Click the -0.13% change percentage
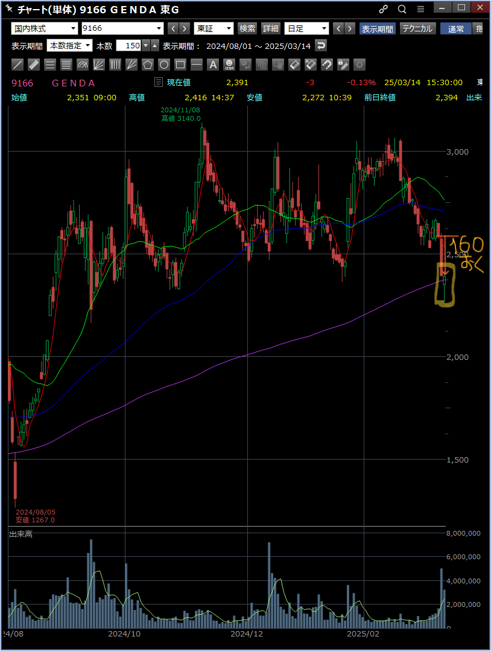The height and width of the screenshot is (651, 491). click(361, 83)
